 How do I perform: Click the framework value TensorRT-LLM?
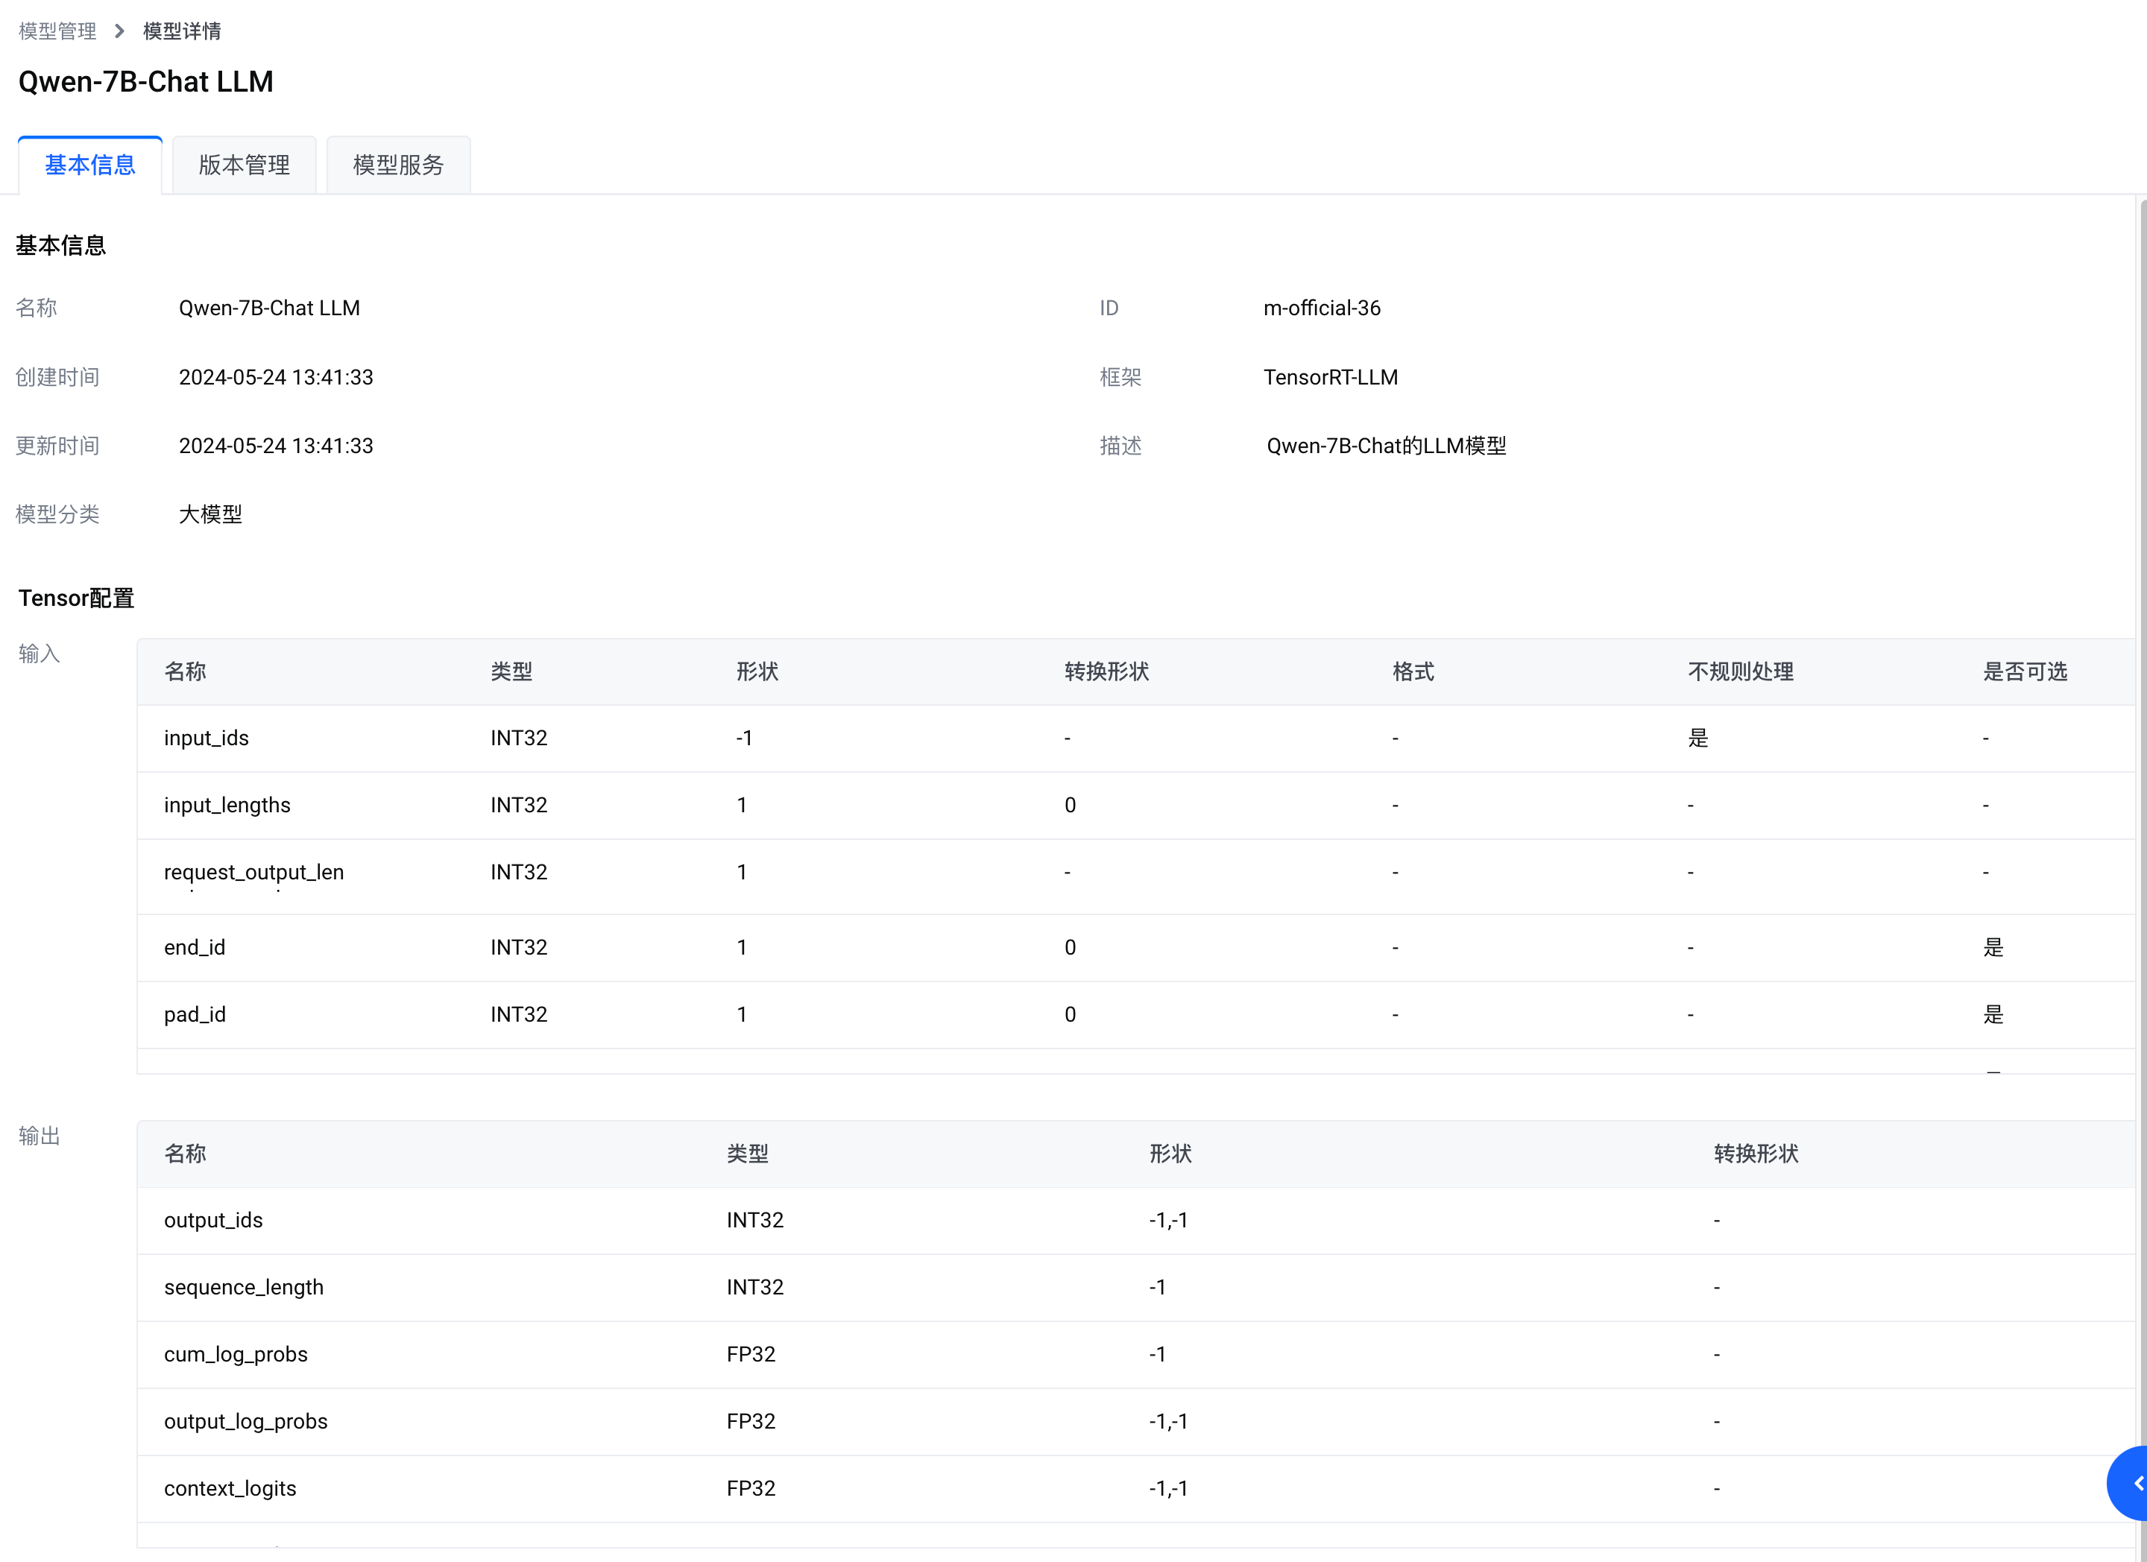(1330, 378)
